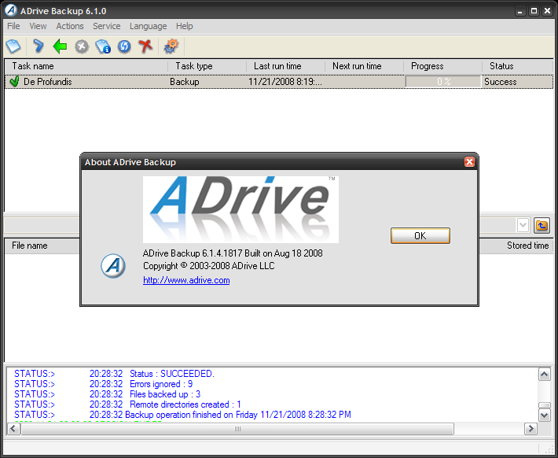Screen dimensions: 558x458
Task: Click the 11/21/2008 8:19 last run cell
Action: 285,82
